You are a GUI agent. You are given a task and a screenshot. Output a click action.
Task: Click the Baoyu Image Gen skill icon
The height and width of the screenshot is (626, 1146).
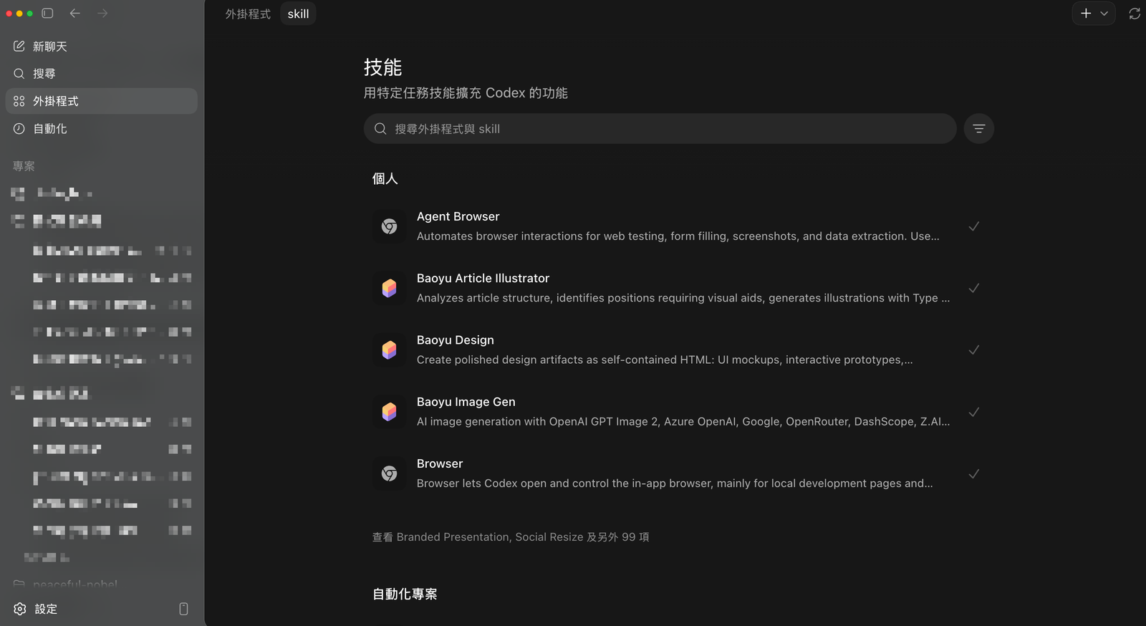coord(390,412)
